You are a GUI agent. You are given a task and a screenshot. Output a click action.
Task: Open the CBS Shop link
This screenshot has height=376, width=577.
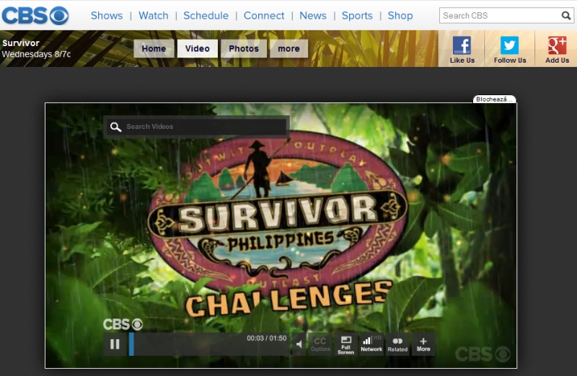[400, 15]
